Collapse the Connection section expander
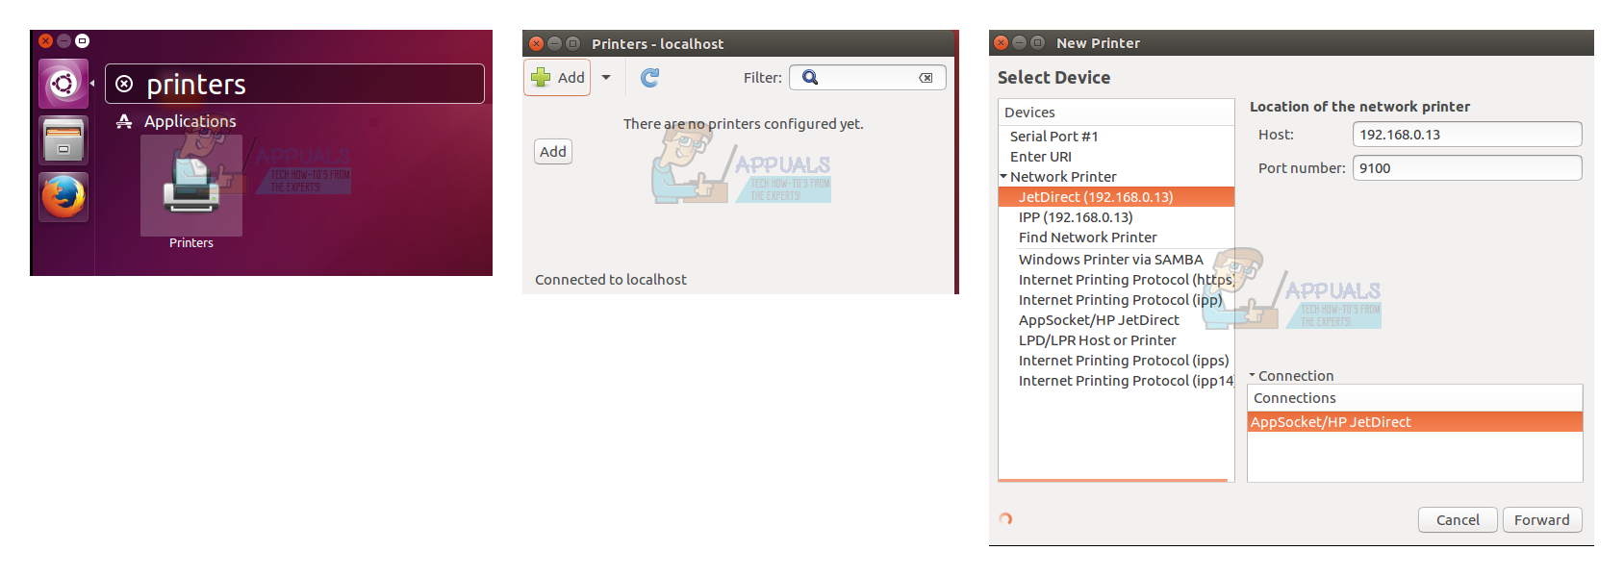 pos(1253,375)
